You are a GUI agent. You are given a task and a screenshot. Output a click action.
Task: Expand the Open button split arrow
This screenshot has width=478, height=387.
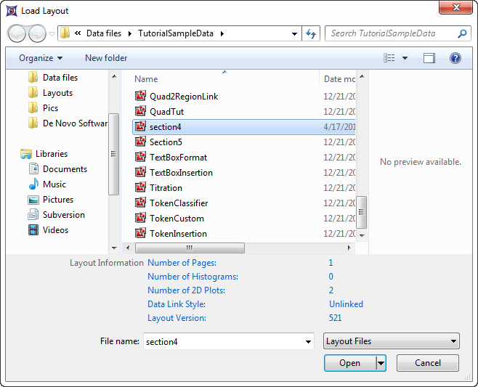point(381,363)
